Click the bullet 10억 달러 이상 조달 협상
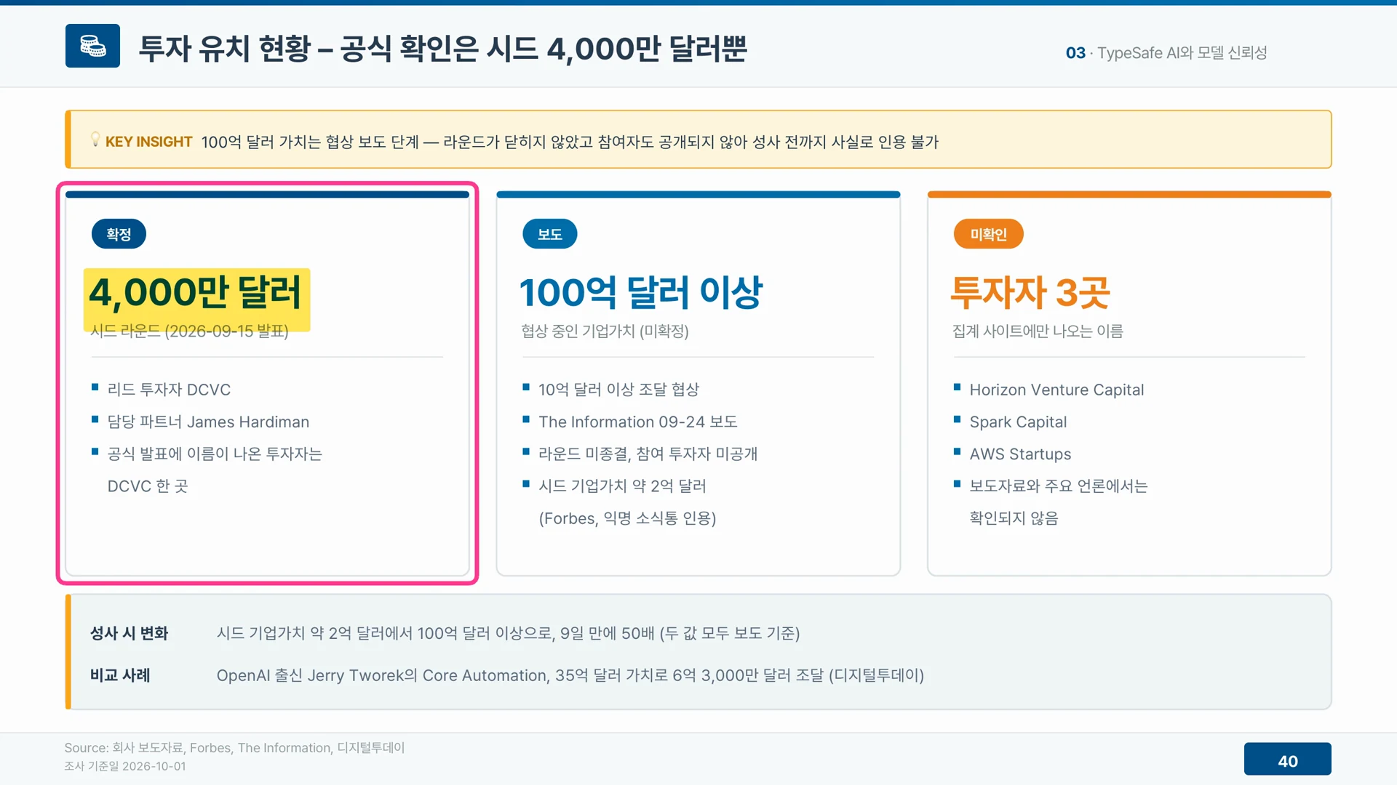 pos(618,390)
